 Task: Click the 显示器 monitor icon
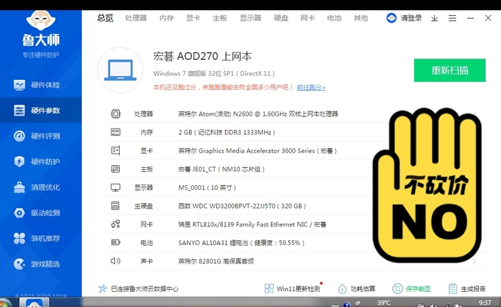click(116, 187)
